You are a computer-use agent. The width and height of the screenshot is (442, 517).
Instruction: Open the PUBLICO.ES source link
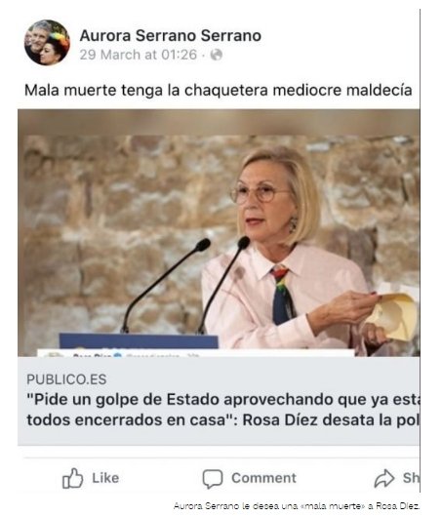pyautogui.click(x=66, y=379)
